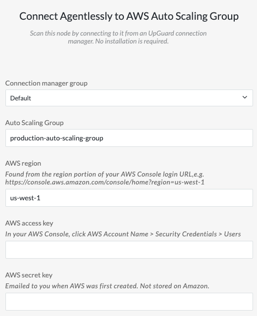Click the 'Emailed to you when AWS' hint
The height and width of the screenshot is (316, 257).
coord(107,286)
